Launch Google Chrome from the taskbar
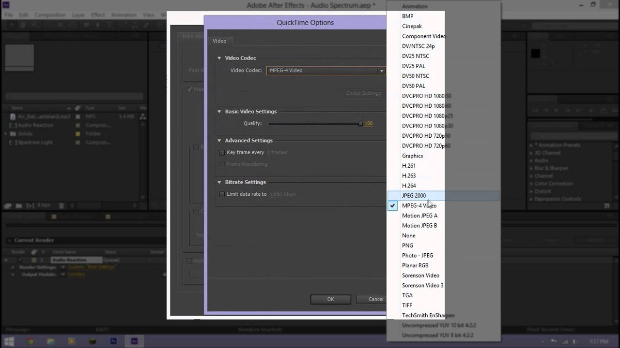620x348 pixels. (30, 341)
